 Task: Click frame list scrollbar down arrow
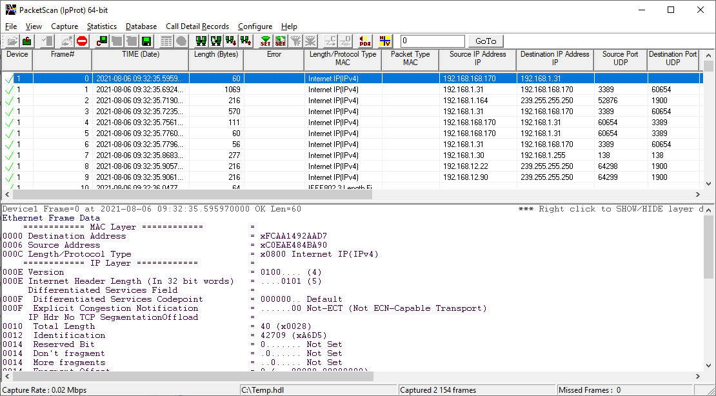click(708, 184)
